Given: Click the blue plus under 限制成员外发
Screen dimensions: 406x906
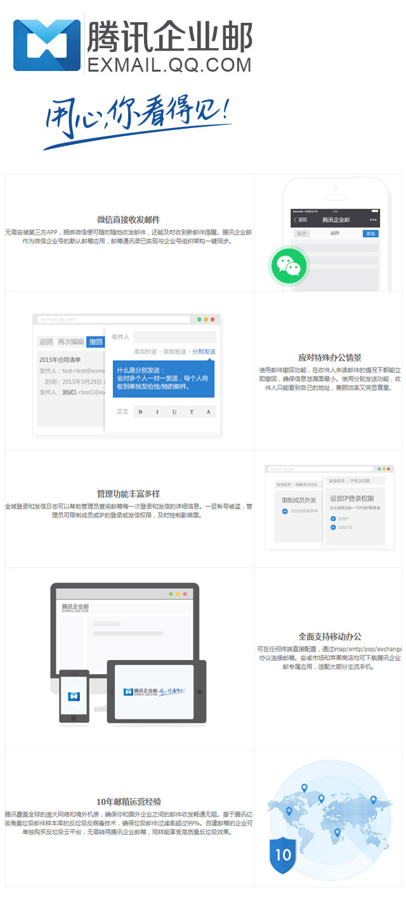Looking at the screenshot, I should pyautogui.click(x=285, y=510).
